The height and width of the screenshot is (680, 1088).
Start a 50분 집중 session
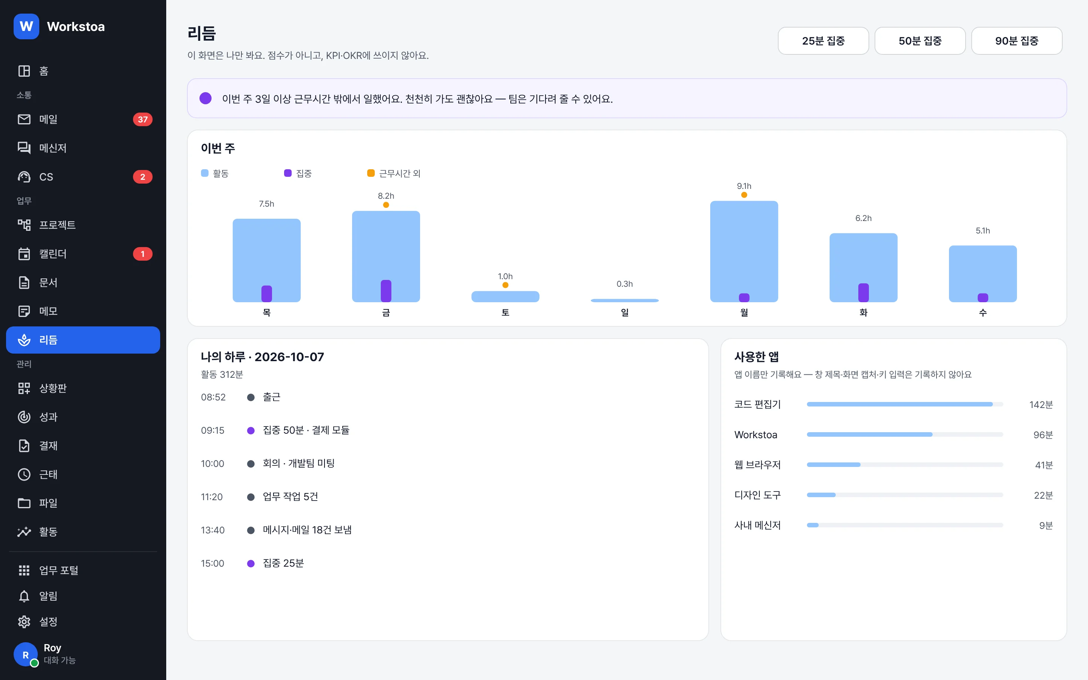point(920,41)
